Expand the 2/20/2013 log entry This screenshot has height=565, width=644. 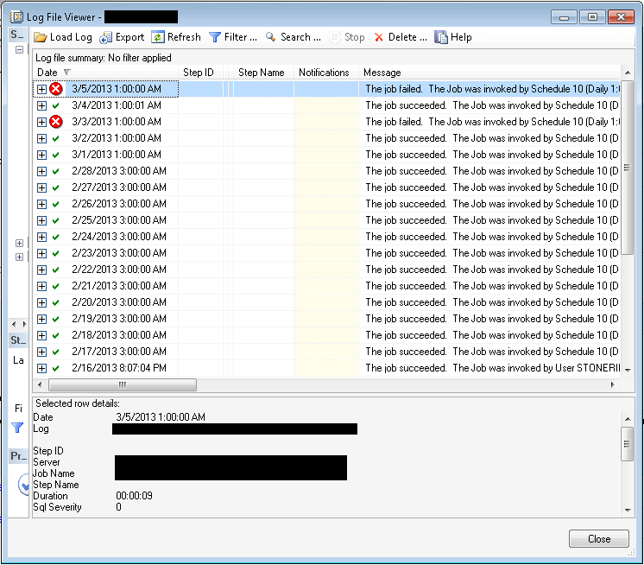coord(41,303)
